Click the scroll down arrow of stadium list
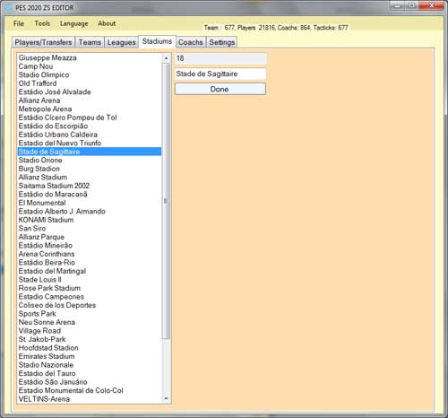The width and height of the screenshot is (448, 418). 167,398
